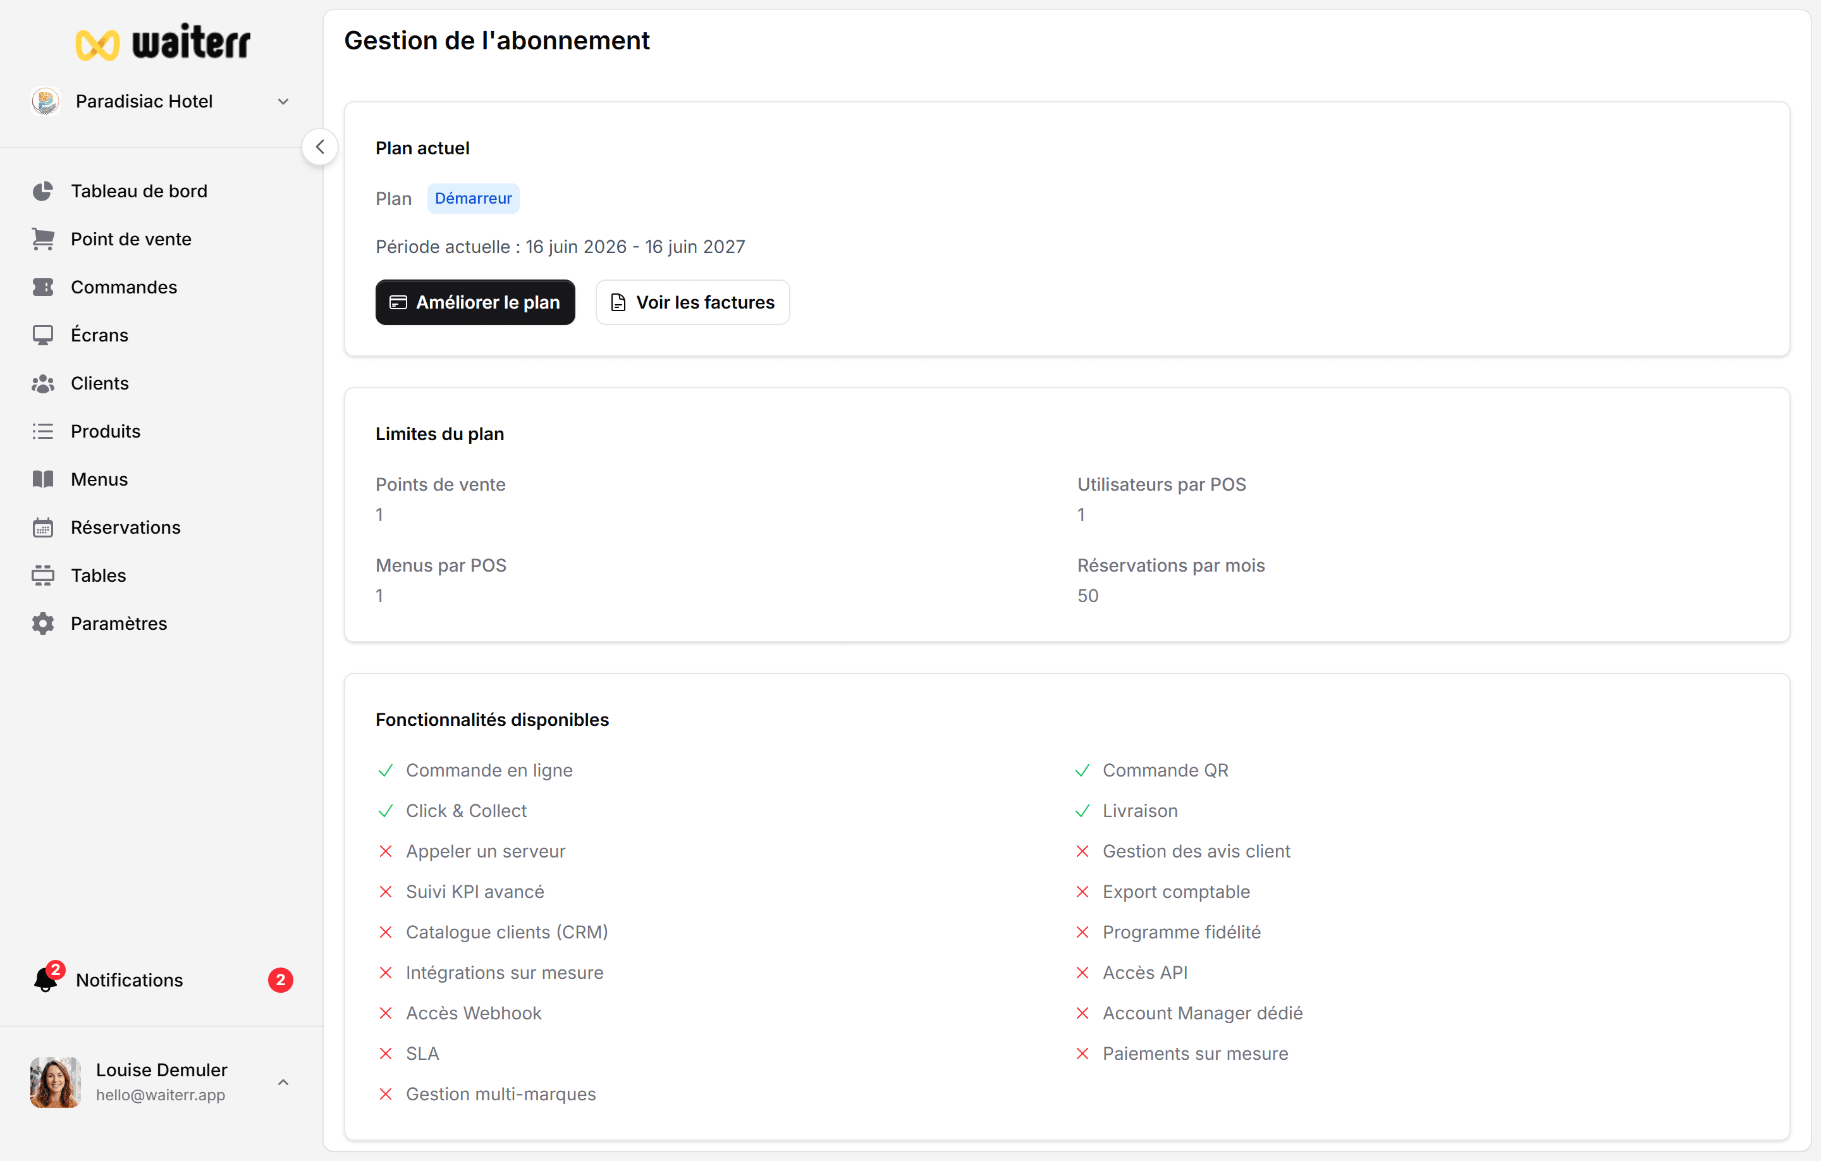
Task: Navigate to Écrans
Action: pos(100,335)
